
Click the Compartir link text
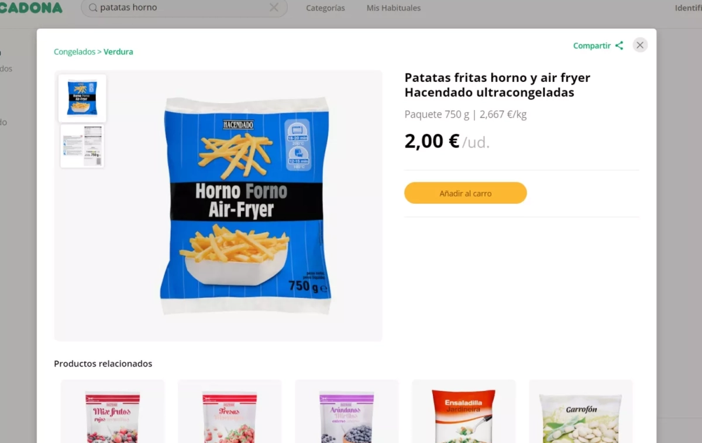pyautogui.click(x=592, y=46)
